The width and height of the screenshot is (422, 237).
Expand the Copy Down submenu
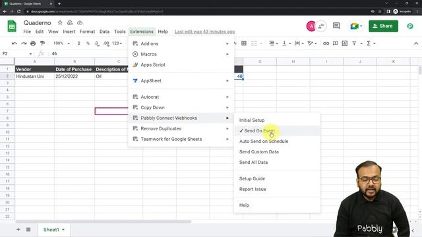(181, 107)
